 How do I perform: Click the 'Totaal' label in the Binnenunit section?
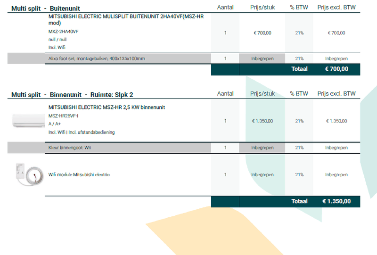[x=299, y=201]
